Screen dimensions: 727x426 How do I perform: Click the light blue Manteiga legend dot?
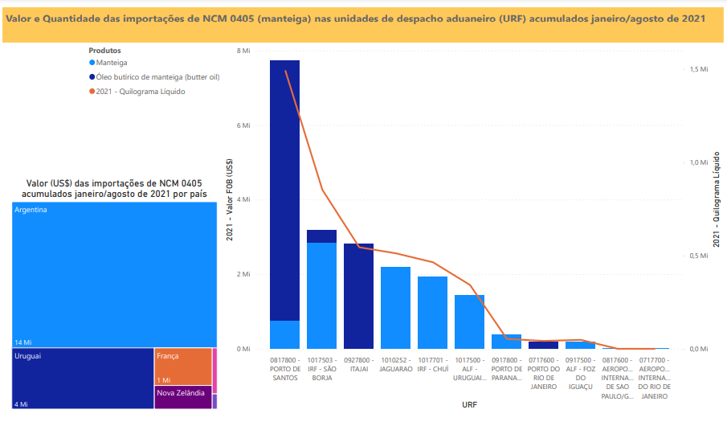92,63
